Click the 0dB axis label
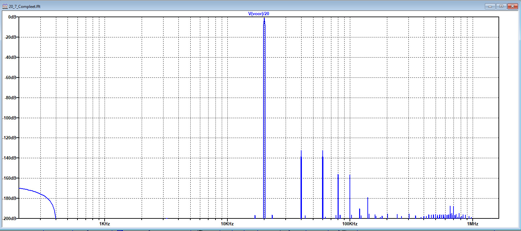Screen dimensions: 521x231 (x=12, y=17)
